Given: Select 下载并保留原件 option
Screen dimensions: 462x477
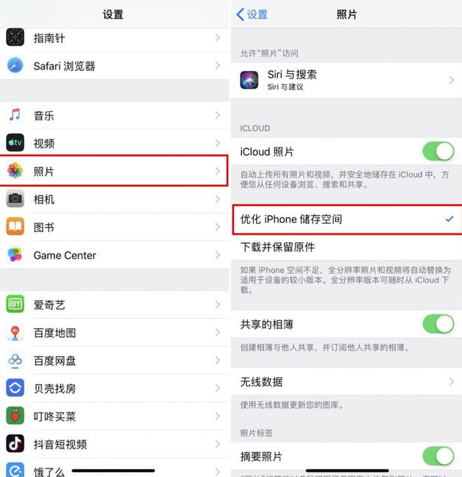Looking at the screenshot, I should [x=346, y=247].
